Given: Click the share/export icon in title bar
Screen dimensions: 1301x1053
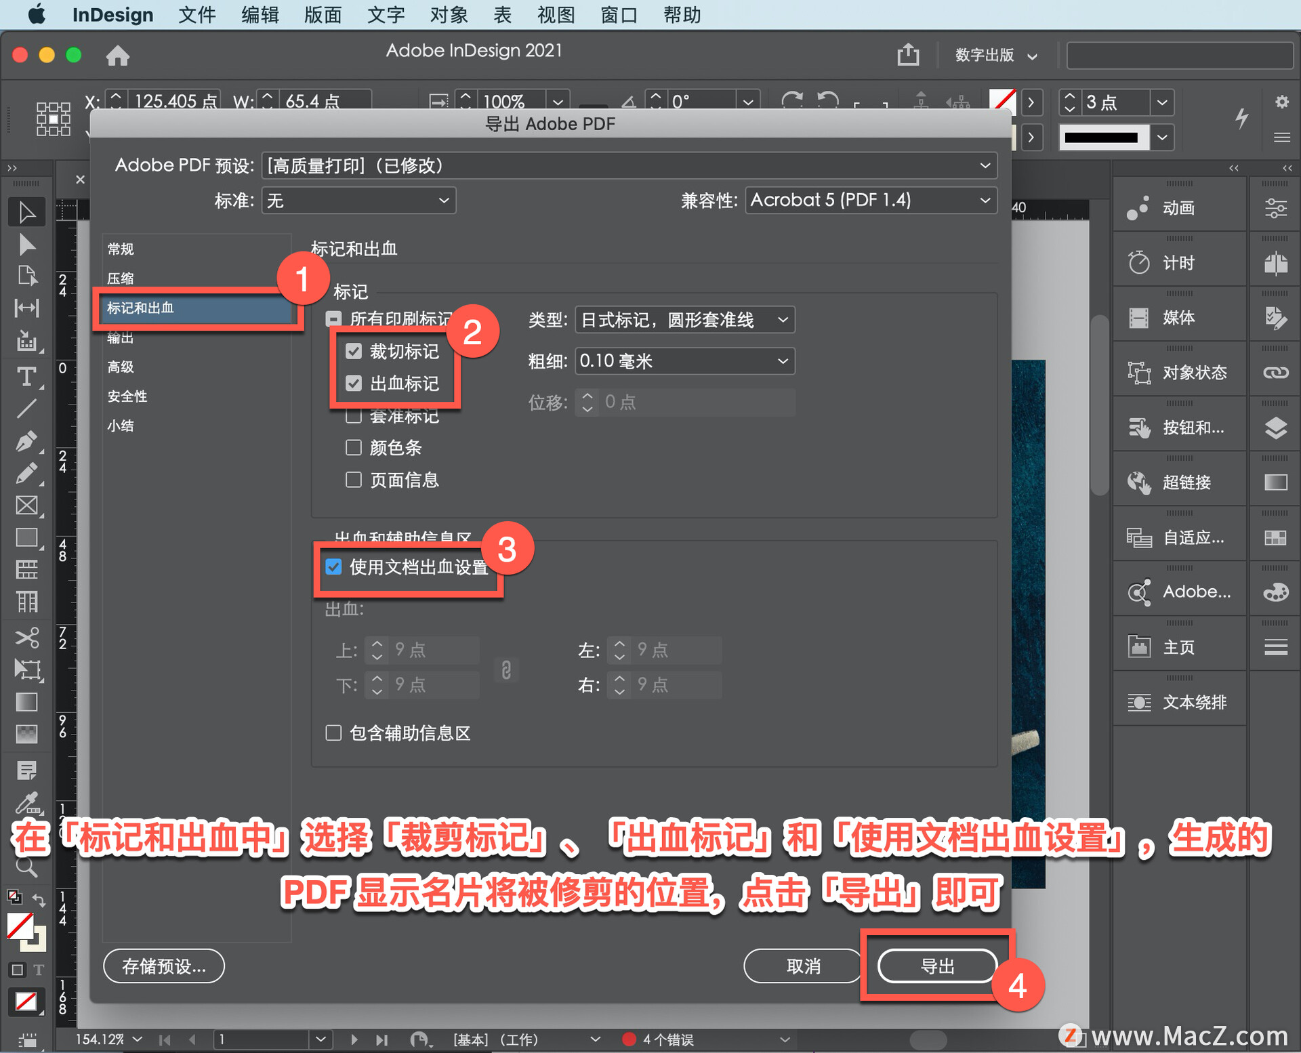Looking at the screenshot, I should [908, 54].
